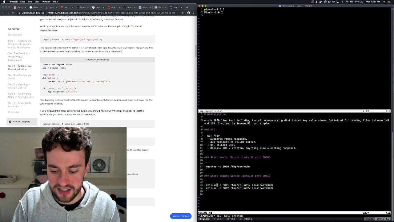Go to Step 5 Creating a systemd Unit File
The width and height of the screenshot is (394, 222).
[x=19, y=86]
